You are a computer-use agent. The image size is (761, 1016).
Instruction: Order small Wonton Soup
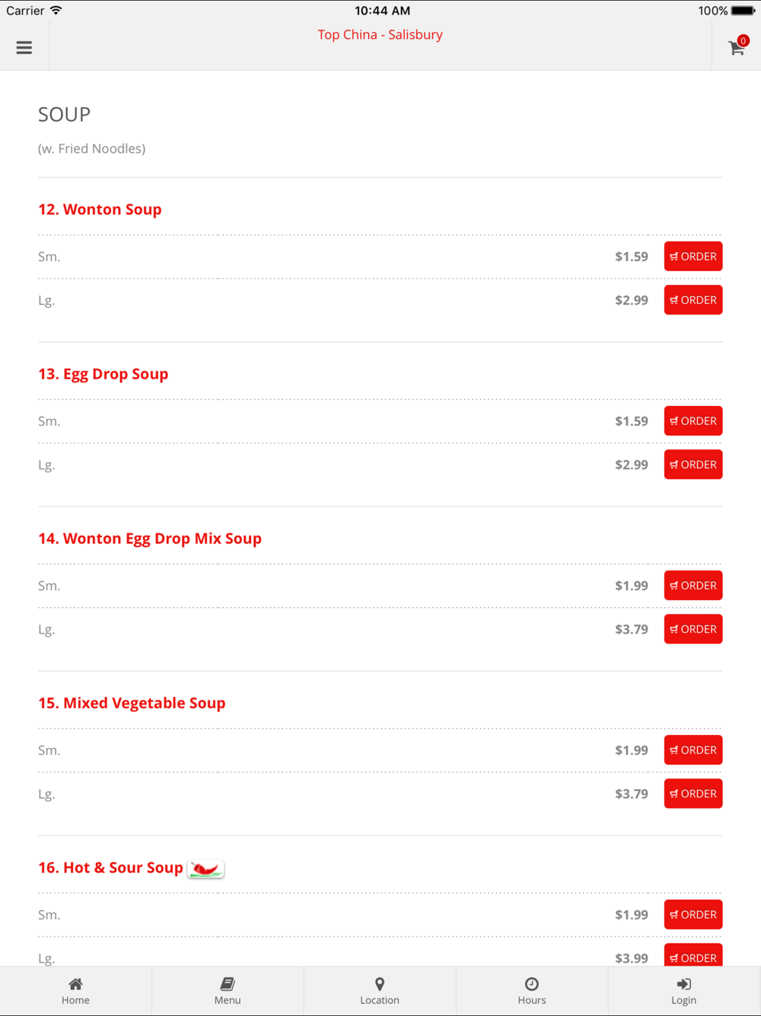[693, 257]
